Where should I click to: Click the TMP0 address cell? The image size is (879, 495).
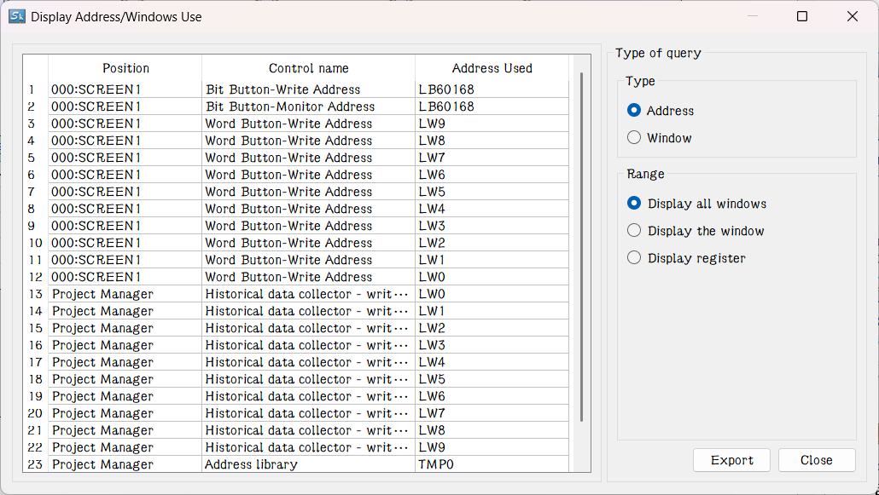435,464
